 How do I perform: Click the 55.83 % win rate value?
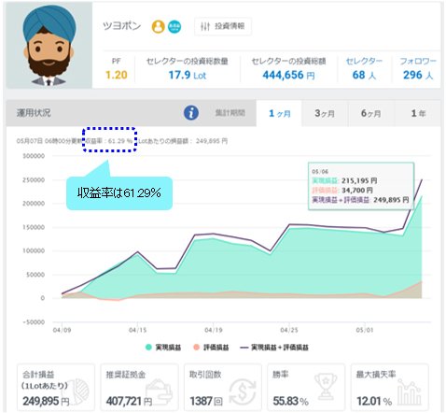(290, 401)
